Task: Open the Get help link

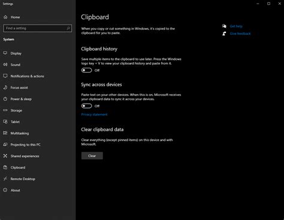Action: [236, 26]
